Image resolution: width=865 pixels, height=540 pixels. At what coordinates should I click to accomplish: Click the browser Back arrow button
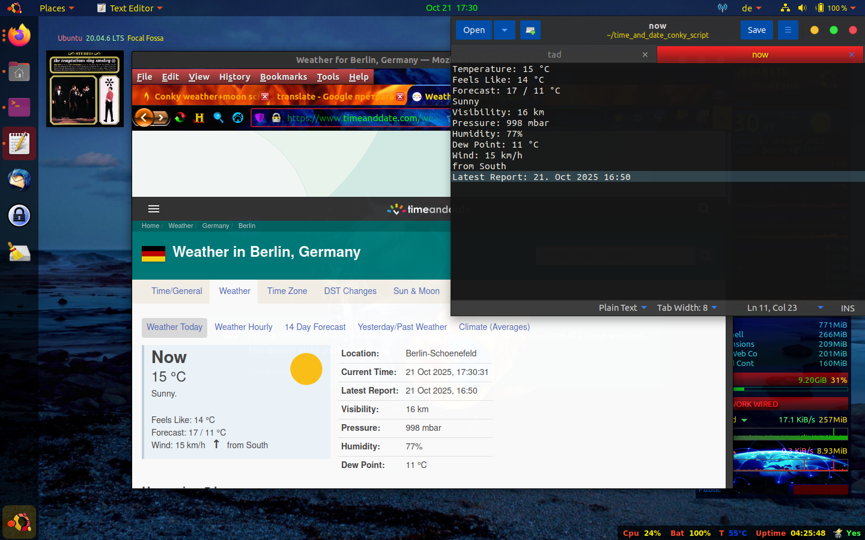(144, 118)
